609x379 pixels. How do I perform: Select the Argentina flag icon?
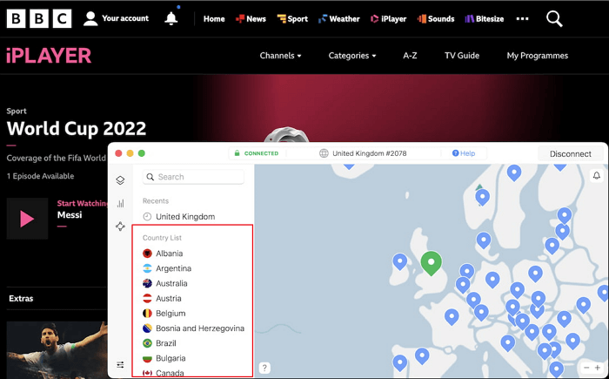(147, 268)
